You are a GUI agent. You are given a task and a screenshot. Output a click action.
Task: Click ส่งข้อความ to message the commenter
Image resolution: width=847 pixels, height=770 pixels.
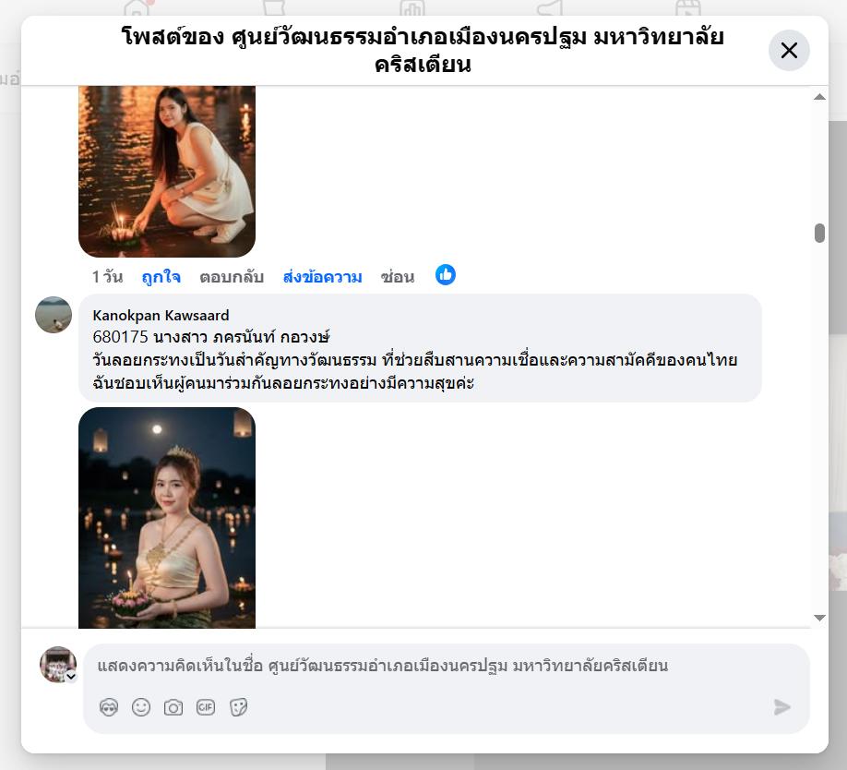click(323, 277)
